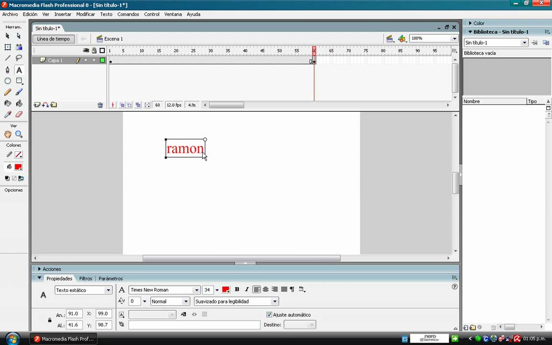The image size is (552, 345).
Task: Select the Eyedropper tool
Action: (x=8, y=115)
